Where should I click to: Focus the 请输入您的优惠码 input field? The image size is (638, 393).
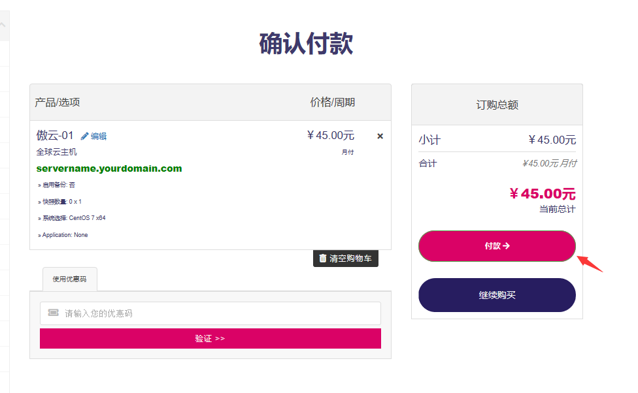click(x=216, y=313)
